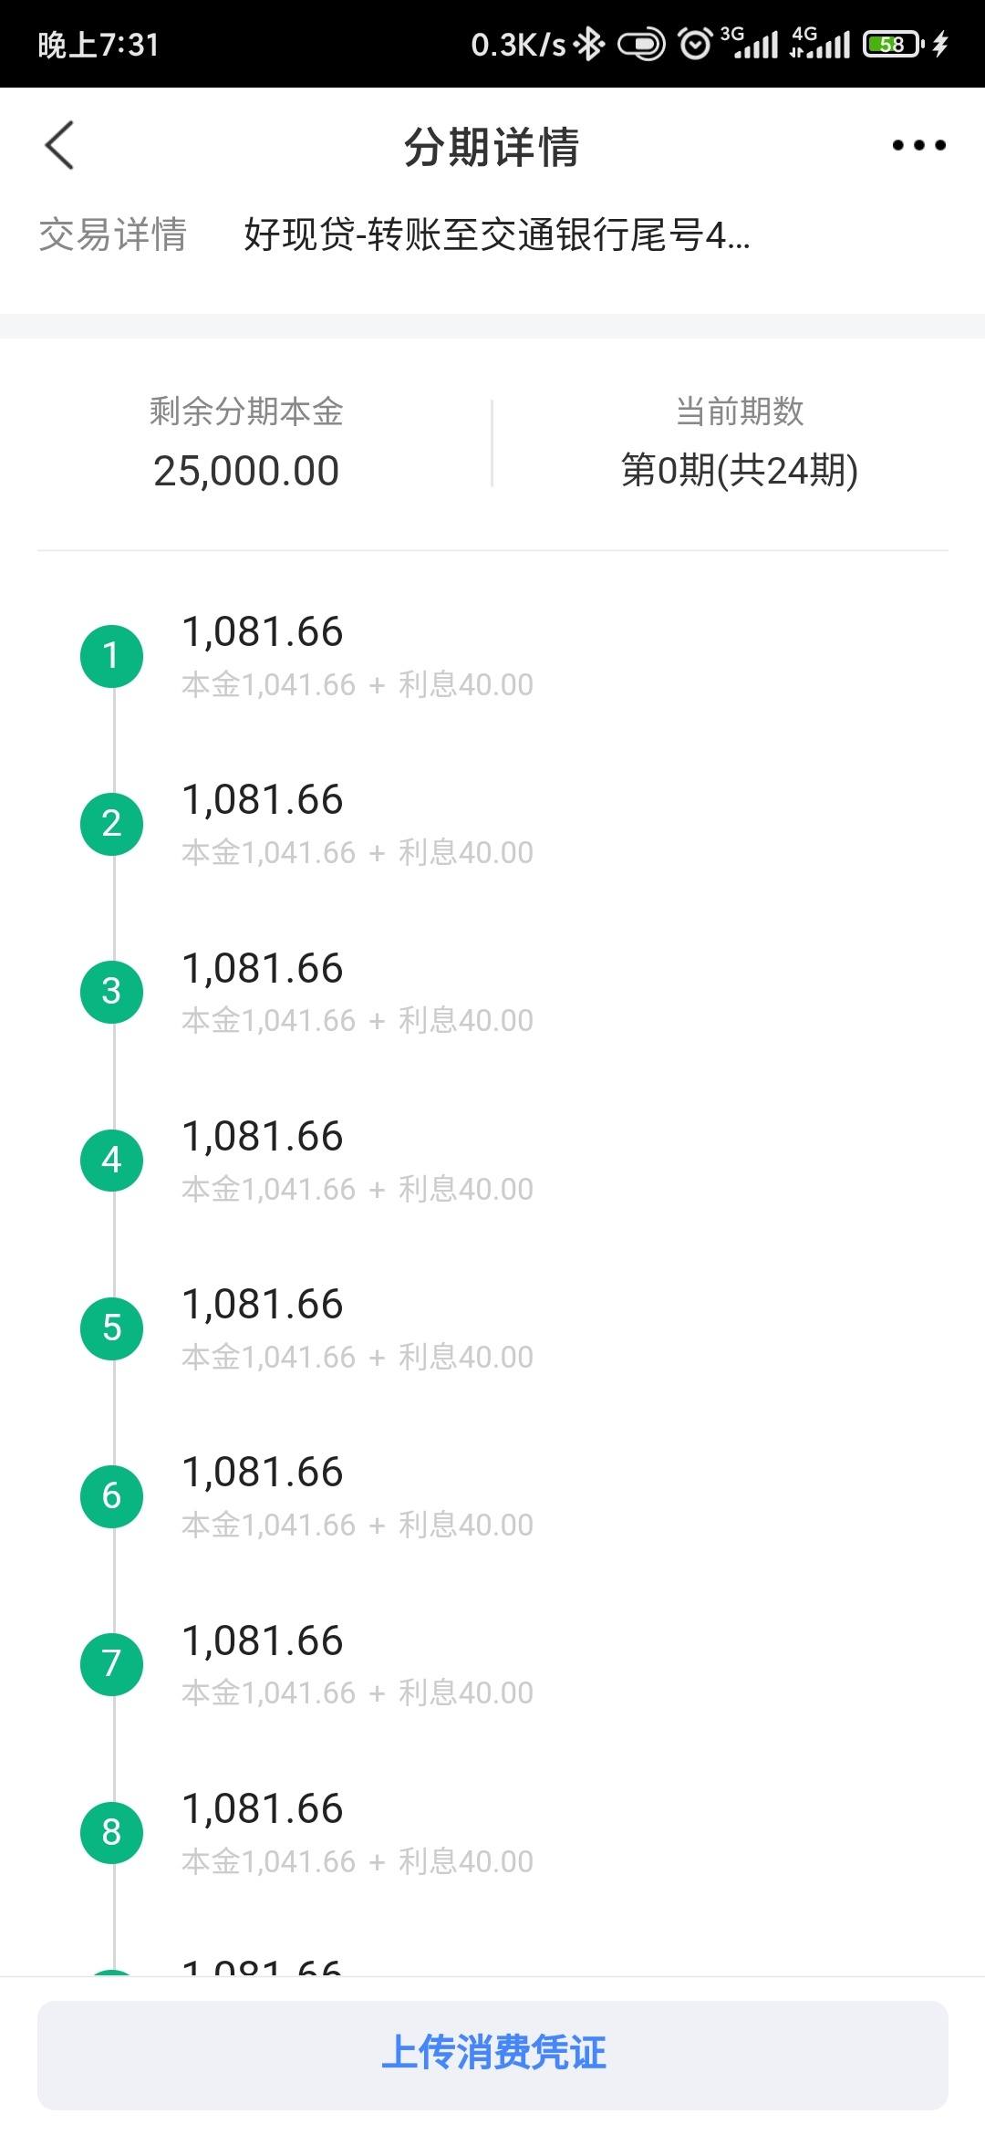Open first installment 1,081.66 amount
This screenshot has height=2135, width=985.
(x=263, y=631)
